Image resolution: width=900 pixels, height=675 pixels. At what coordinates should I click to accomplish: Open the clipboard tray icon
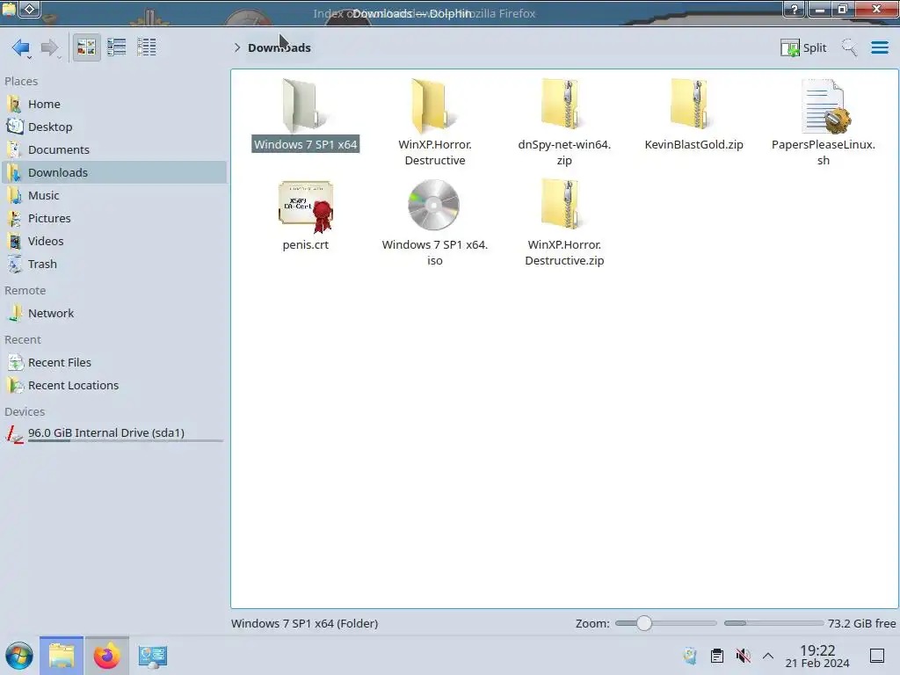(717, 656)
